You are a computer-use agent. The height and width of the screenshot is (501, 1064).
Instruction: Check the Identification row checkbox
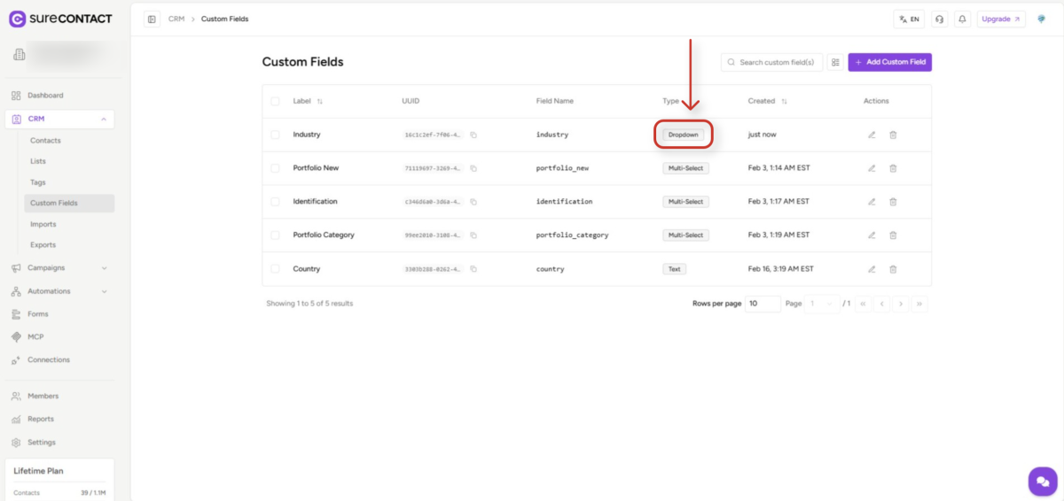tap(275, 202)
